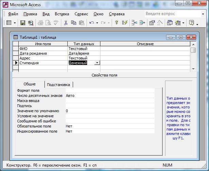Expand the Денежный data type dropdown

[97, 63]
